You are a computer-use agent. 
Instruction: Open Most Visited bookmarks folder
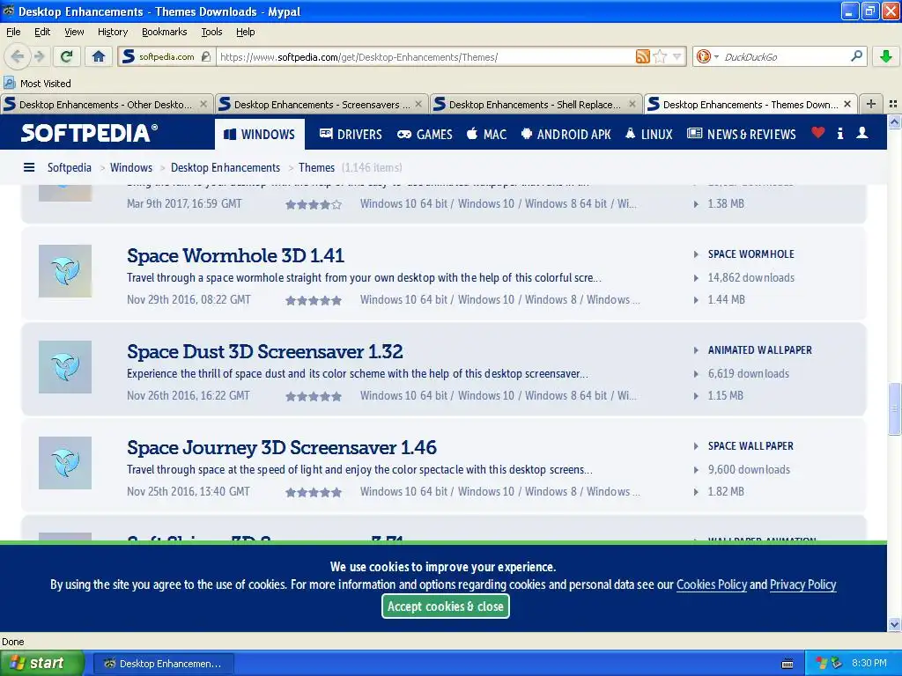click(x=37, y=84)
